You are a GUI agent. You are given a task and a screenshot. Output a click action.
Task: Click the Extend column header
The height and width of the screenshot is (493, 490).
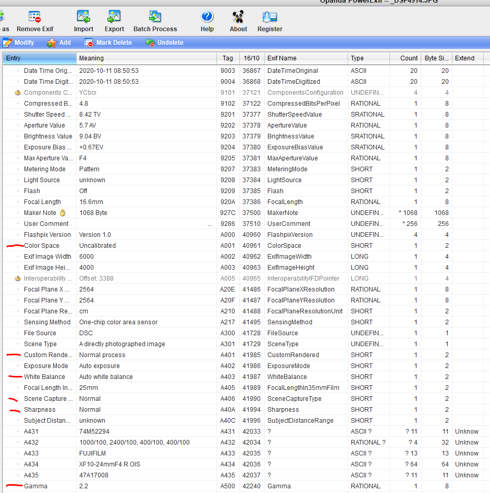pyautogui.click(x=468, y=58)
